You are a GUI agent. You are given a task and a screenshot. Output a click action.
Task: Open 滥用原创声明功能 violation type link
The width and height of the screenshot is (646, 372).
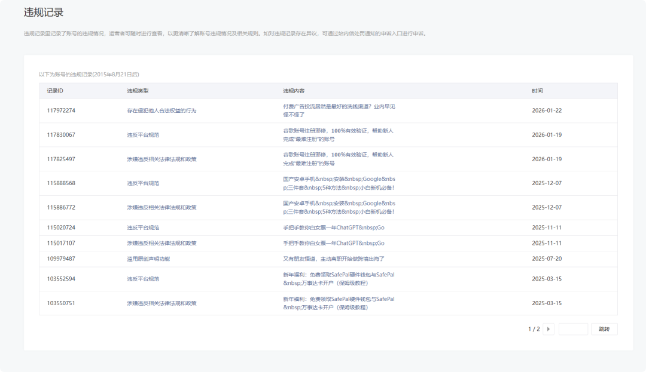(x=148, y=259)
